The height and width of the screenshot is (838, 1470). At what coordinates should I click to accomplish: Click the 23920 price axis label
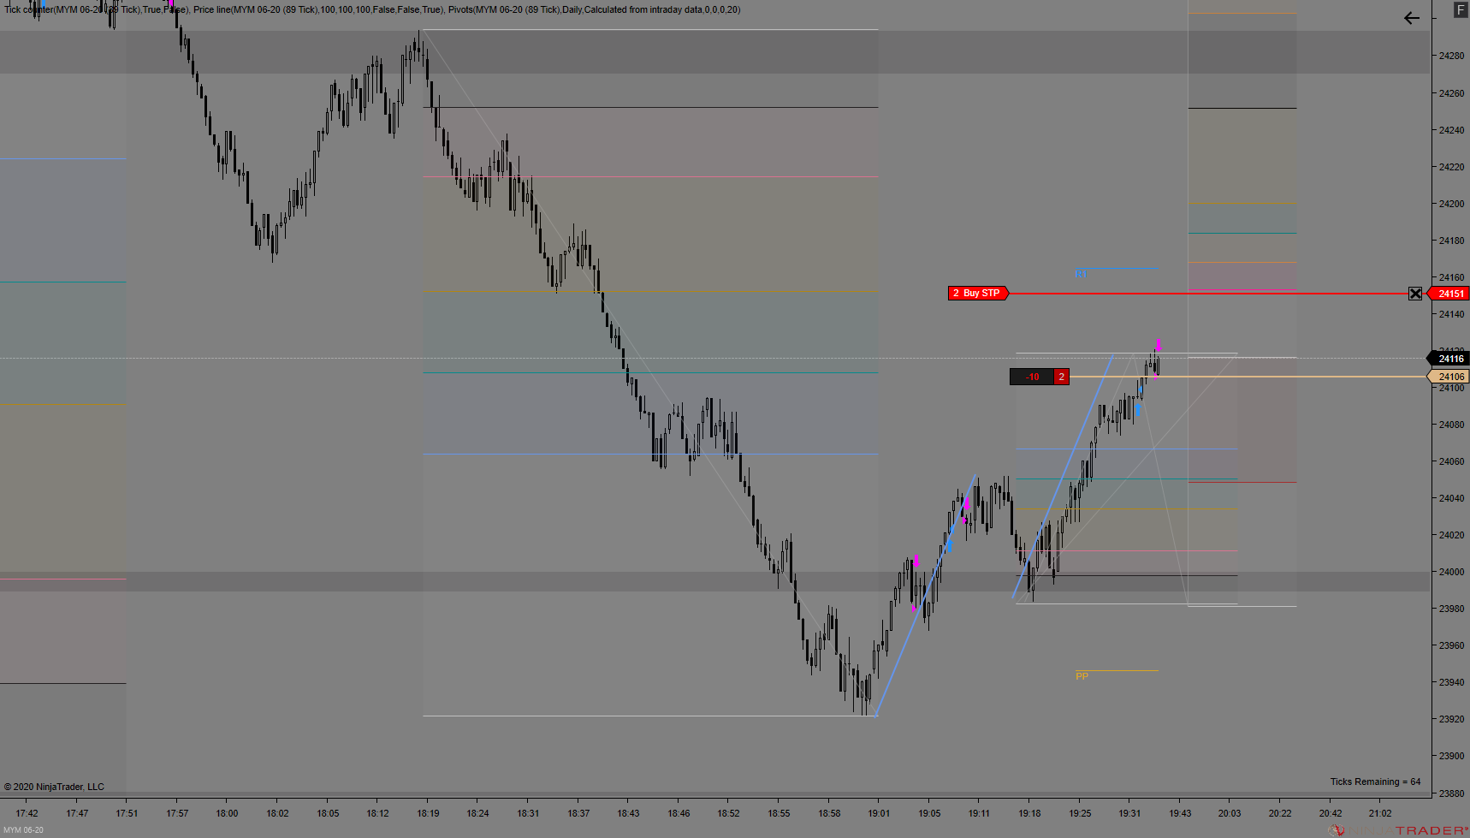1451,720
